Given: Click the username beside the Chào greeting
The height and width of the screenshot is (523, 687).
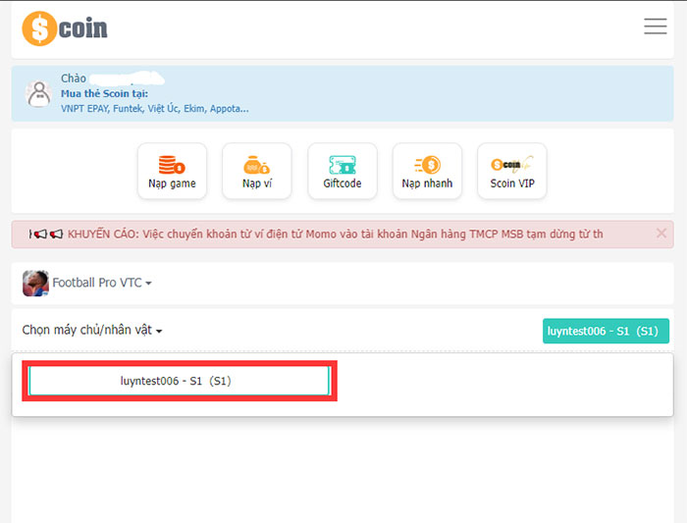Looking at the screenshot, I should (127, 78).
